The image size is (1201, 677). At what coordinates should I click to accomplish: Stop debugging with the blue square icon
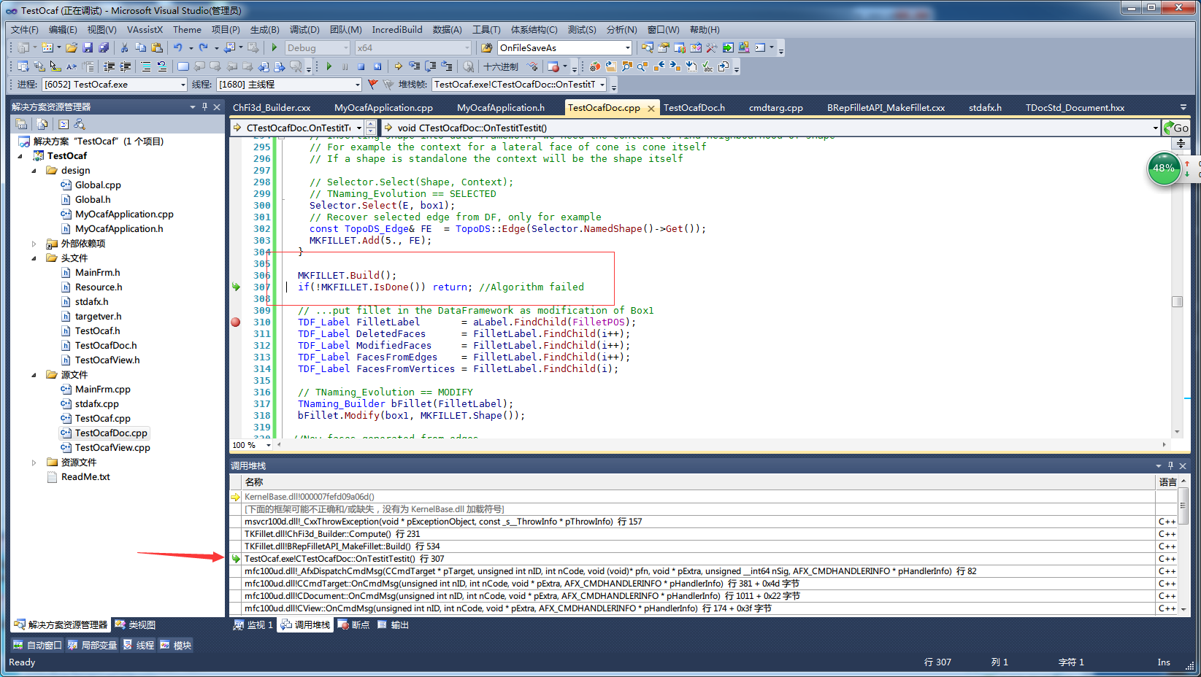click(361, 66)
